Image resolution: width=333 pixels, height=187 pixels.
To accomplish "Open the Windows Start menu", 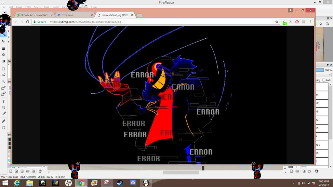I will click(x=5, y=183).
